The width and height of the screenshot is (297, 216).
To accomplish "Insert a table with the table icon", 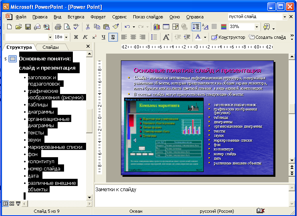I will click(x=166, y=27).
